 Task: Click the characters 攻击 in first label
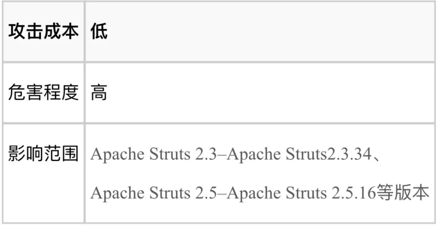[x=26, y=32]
